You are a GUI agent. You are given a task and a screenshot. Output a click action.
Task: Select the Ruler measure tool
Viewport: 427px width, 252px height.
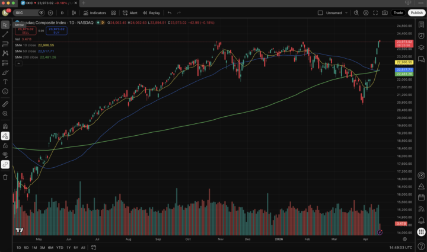5,104
